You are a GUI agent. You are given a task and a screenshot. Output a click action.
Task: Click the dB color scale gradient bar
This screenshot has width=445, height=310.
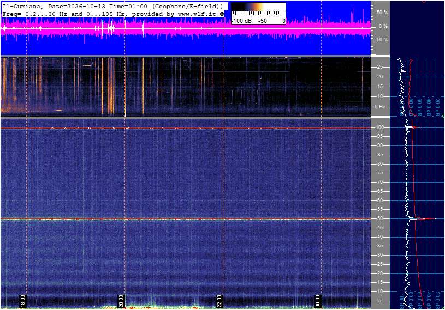258,7
